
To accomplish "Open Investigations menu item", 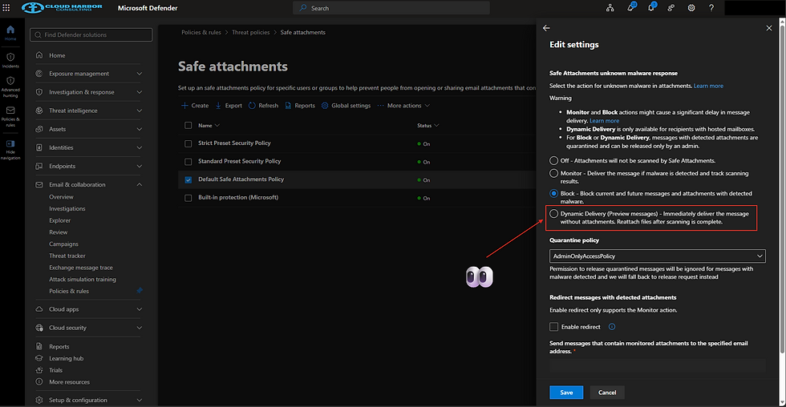I will [67, 209].
